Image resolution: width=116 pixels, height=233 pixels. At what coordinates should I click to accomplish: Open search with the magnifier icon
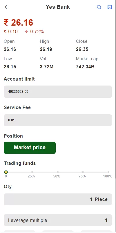click(99, 7)
